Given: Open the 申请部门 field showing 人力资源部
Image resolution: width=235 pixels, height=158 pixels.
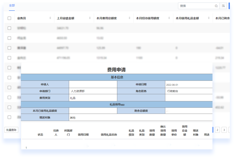Looking at the screenshot, I should [x=93, y=91].
